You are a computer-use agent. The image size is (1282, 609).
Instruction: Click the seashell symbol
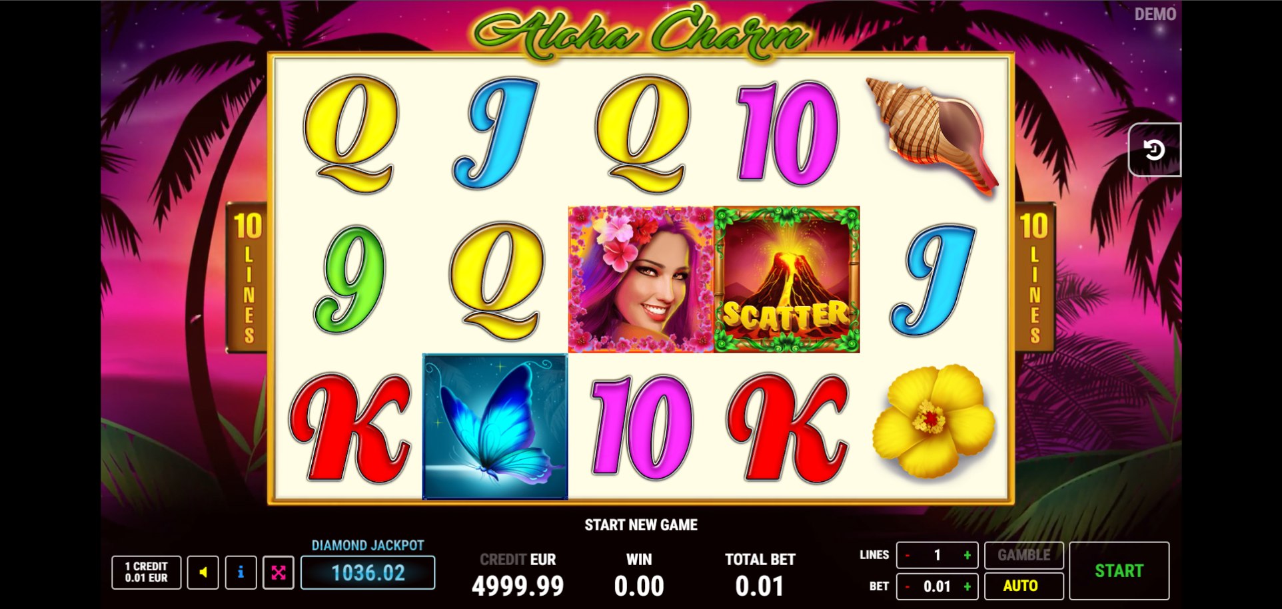point(932,135)
